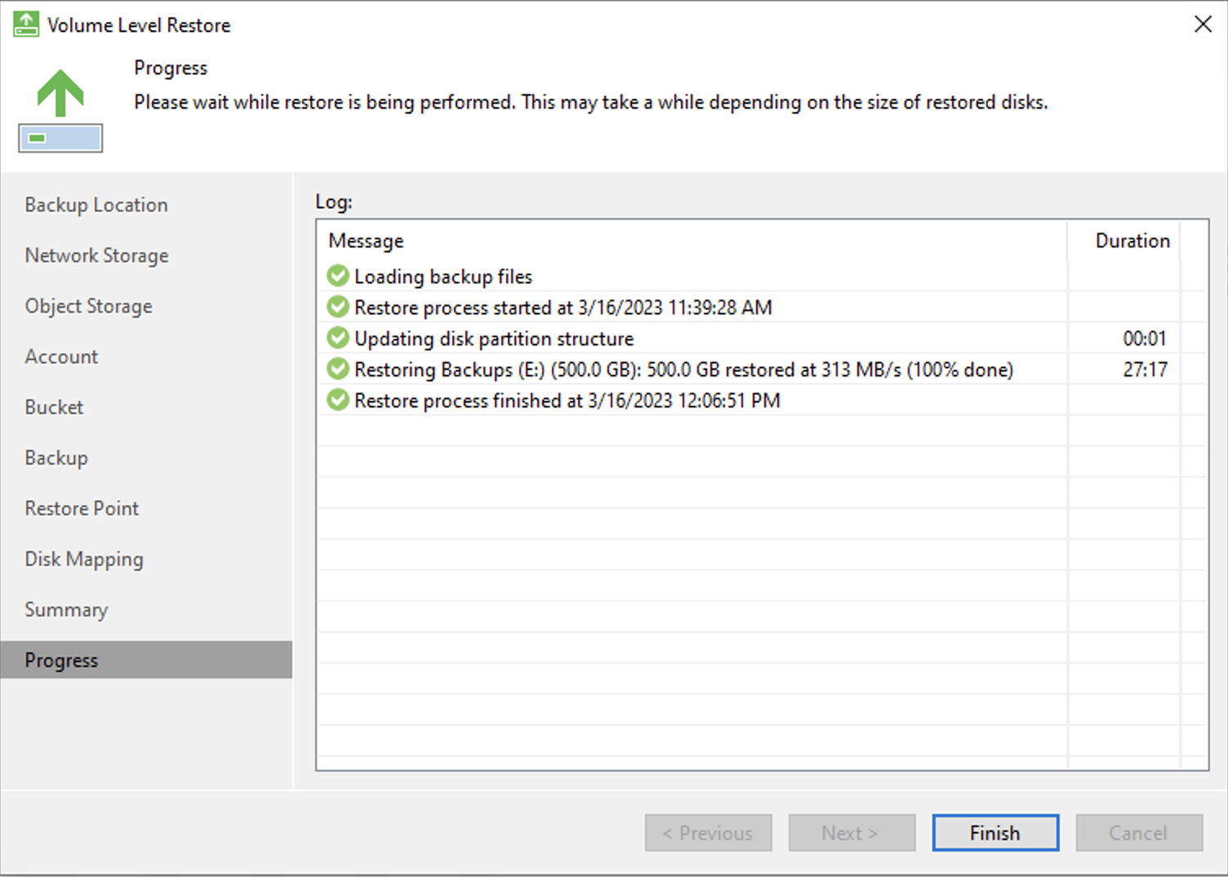Open the Network Storage step
Image resolution: width=1228 pixels, height=877 pixels.
point(96,256)
